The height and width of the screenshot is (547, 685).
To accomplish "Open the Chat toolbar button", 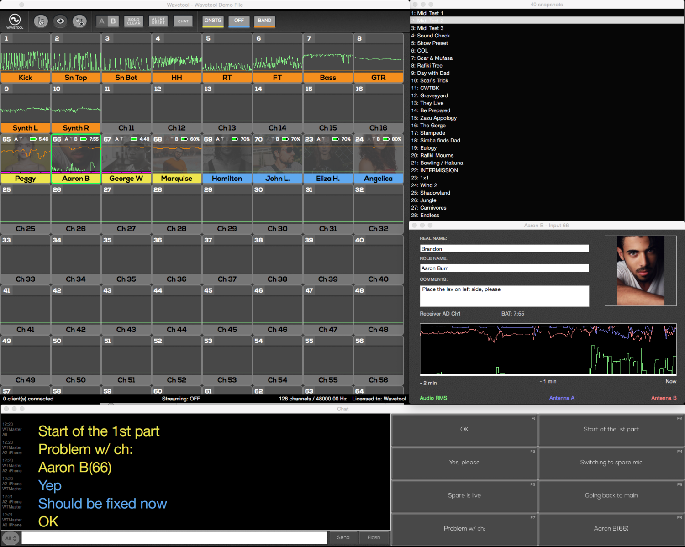I will tap(183, 21).
